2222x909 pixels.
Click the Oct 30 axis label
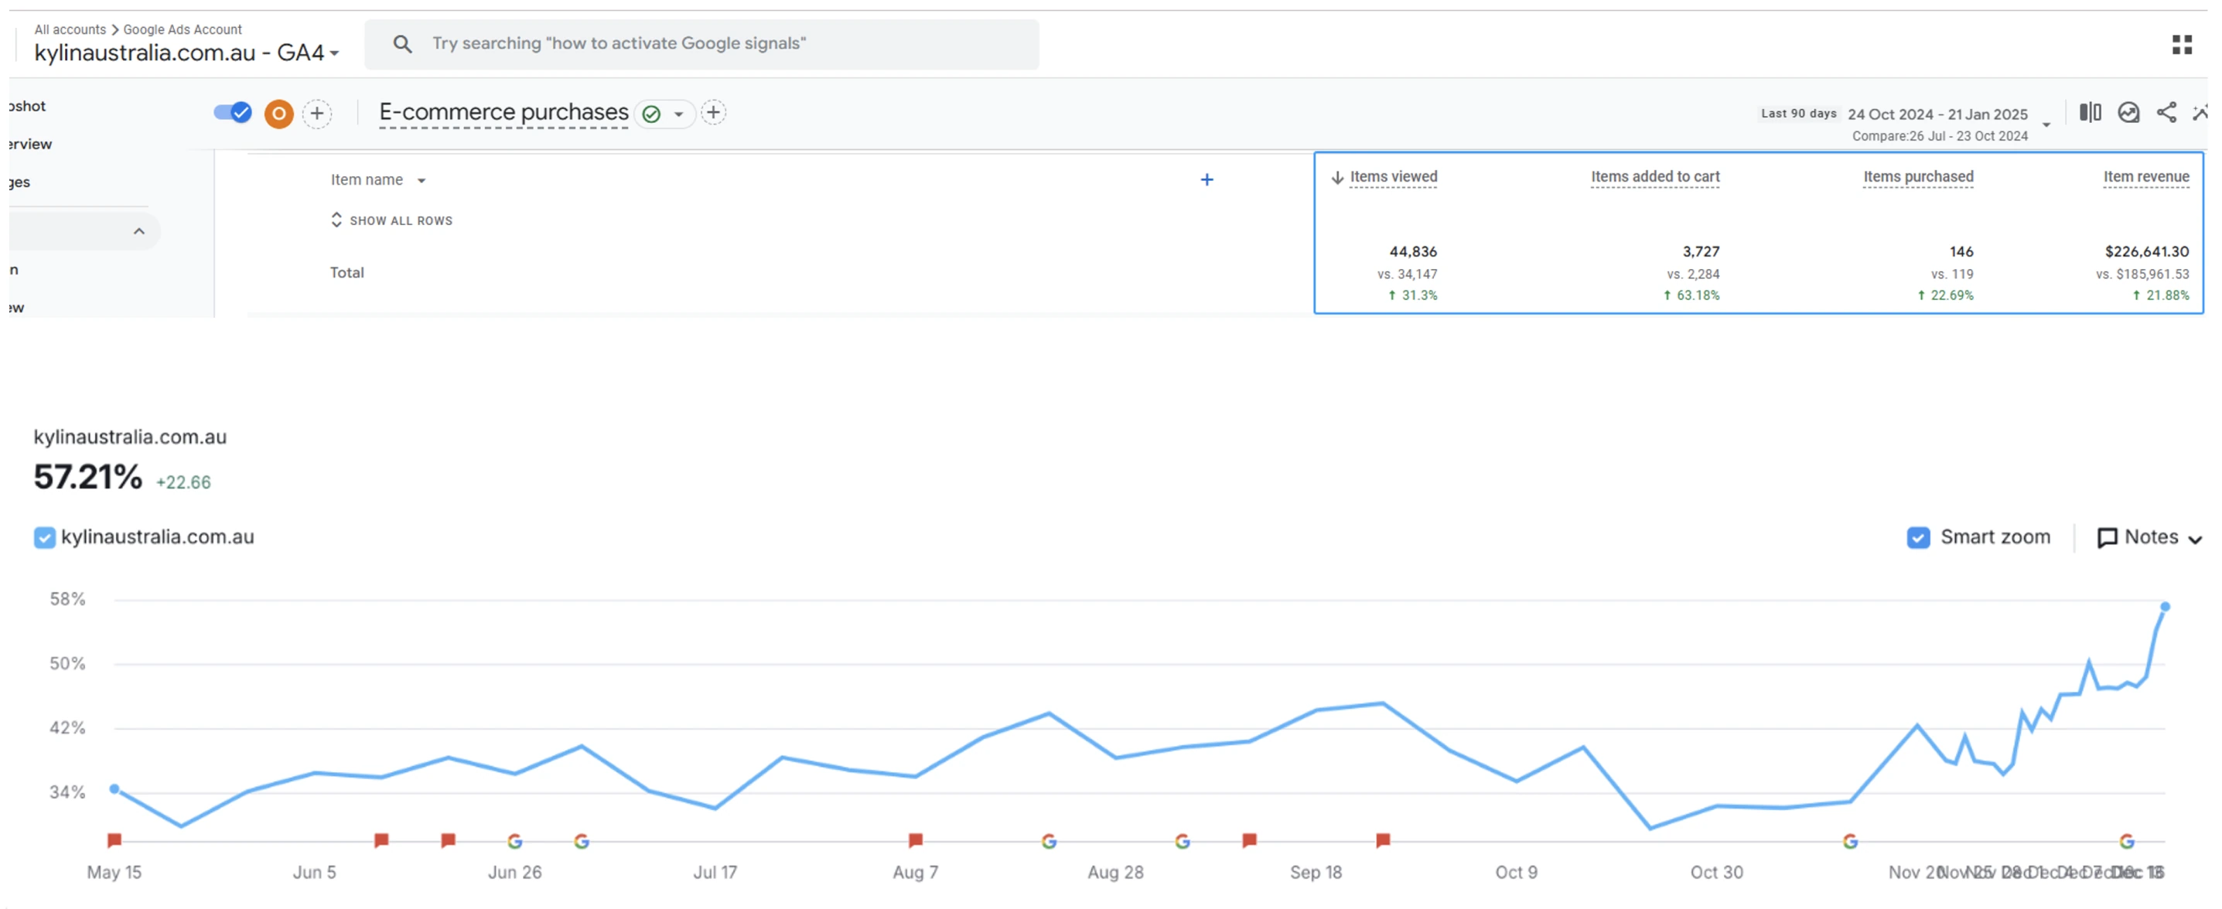point(1715,872)
